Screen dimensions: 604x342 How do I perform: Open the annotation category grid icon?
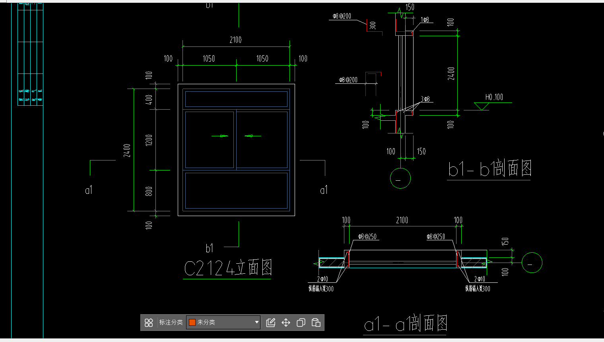[x=149, y=323]
